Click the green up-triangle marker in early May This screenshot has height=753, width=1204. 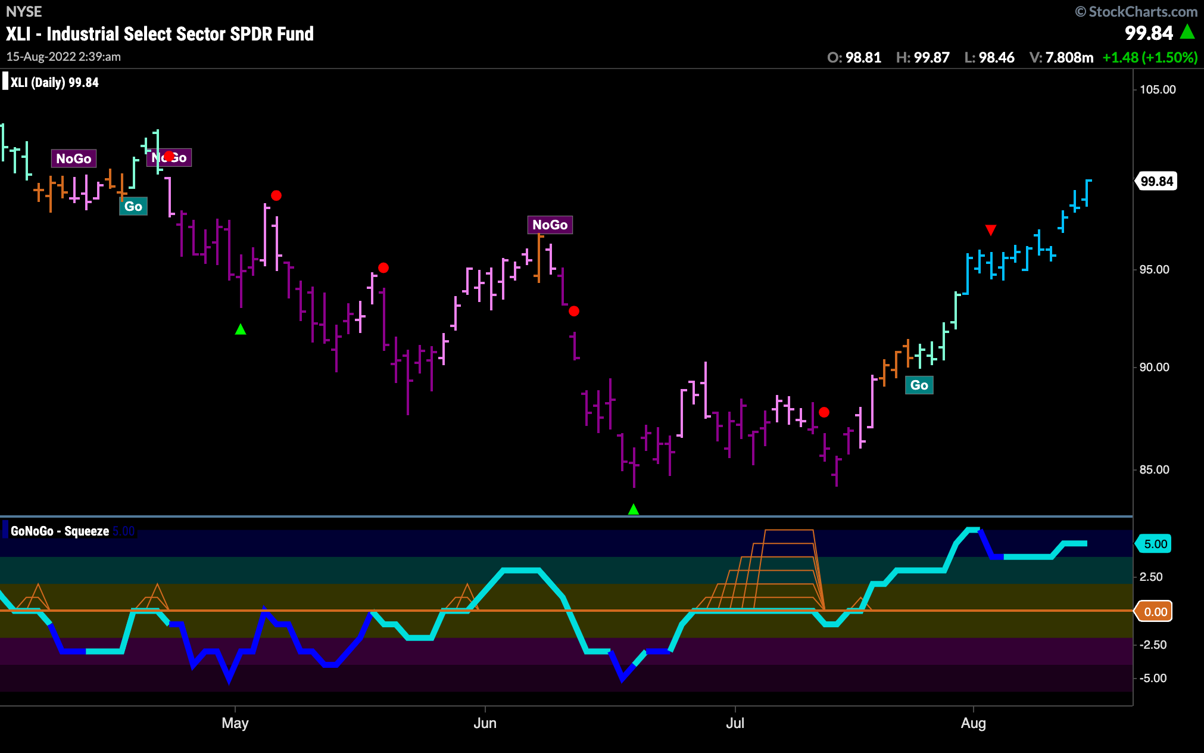coord(241,329)
